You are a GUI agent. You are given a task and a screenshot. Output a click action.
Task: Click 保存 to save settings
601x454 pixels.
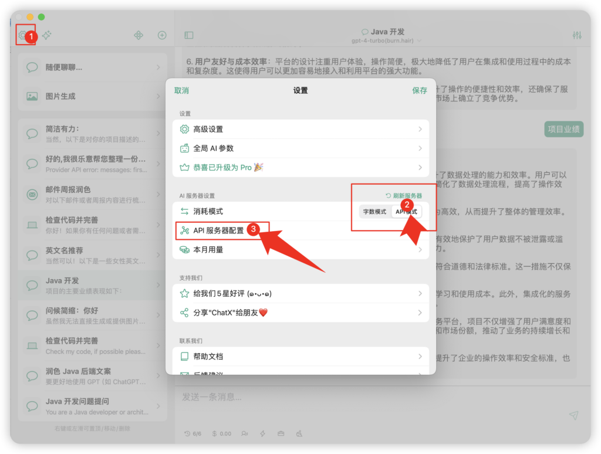click(419, 90)
